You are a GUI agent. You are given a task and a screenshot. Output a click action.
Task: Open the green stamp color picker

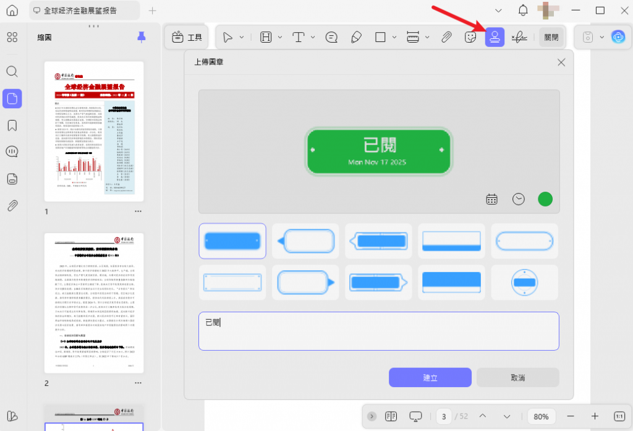click(x=545, y=199)
